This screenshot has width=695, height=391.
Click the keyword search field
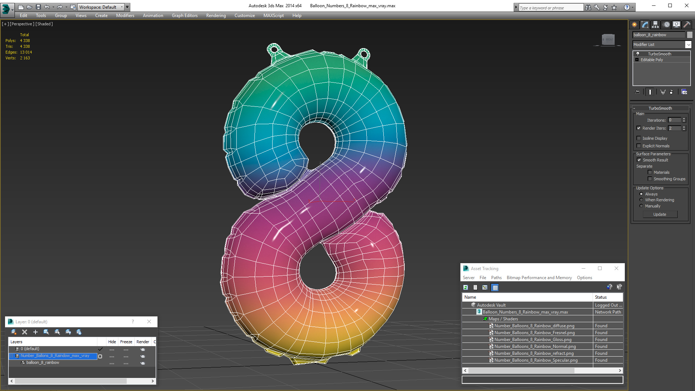551,8
